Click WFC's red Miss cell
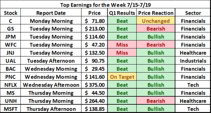Screen dimensions: 211x113 (122, 45)
